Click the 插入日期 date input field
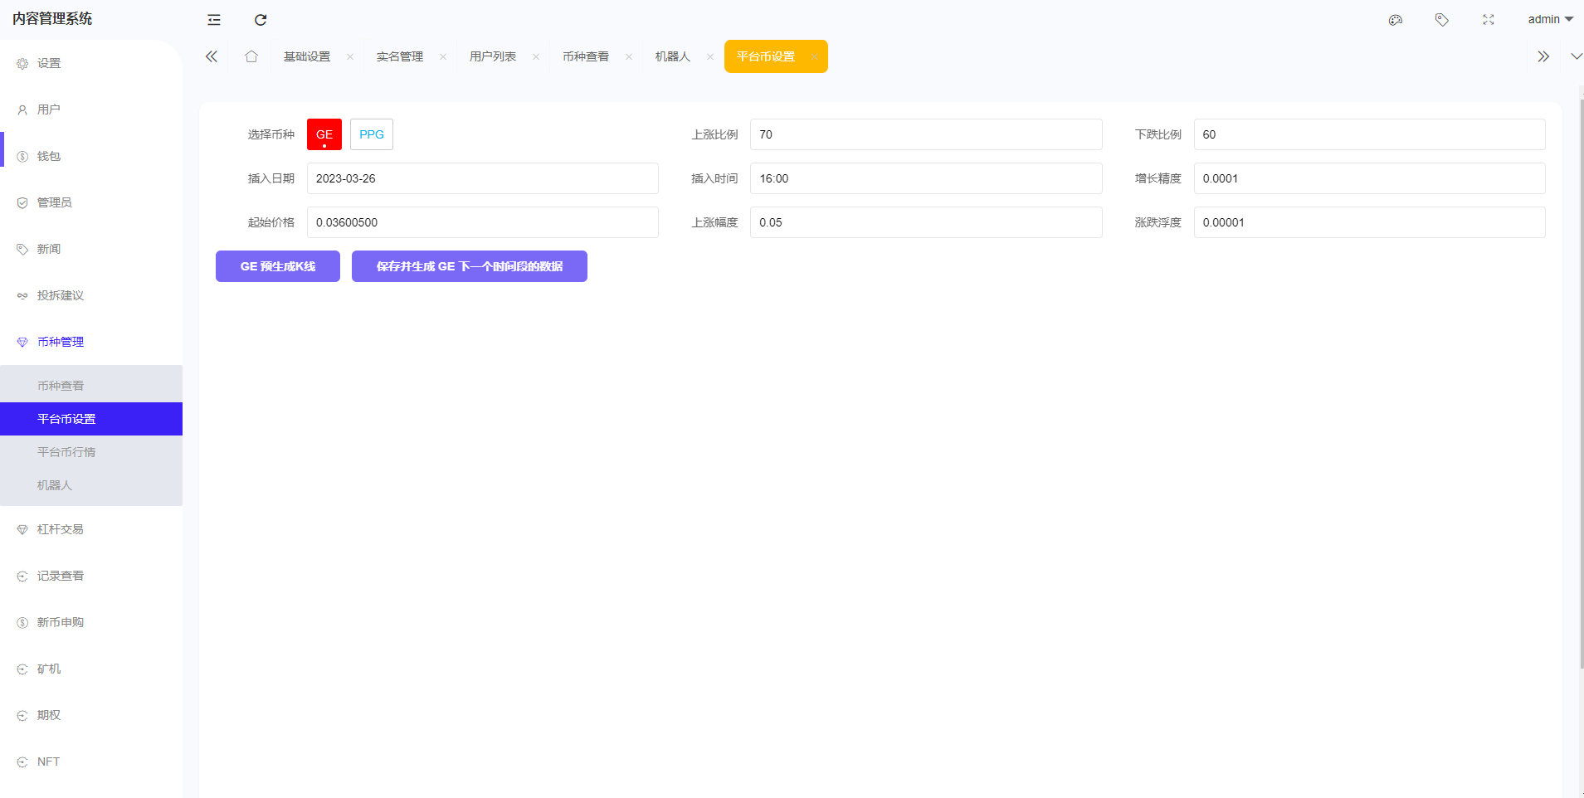The image size is (1584, 798). point(482,178)
